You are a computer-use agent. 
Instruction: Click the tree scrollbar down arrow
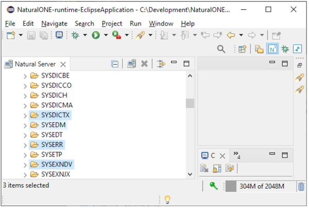coord(190,174)
